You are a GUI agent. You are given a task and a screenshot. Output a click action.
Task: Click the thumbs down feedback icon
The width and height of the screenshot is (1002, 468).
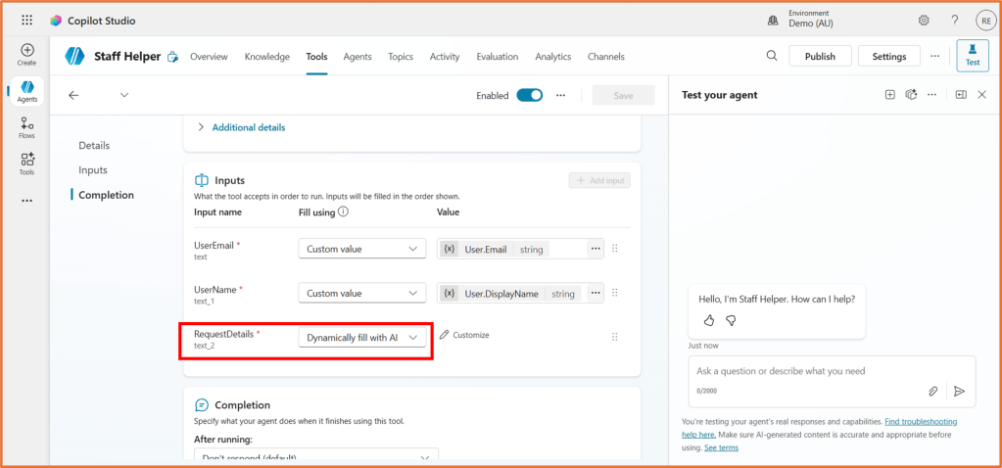tap(730, 320)
